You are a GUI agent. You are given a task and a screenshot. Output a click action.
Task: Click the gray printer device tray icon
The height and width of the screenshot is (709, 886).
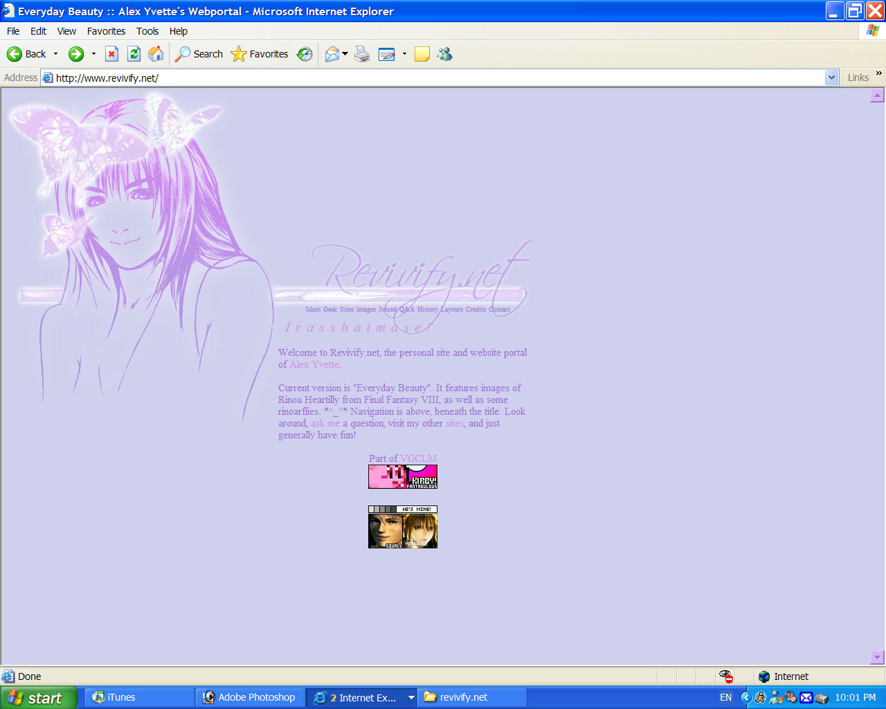[x=822, y=697]
